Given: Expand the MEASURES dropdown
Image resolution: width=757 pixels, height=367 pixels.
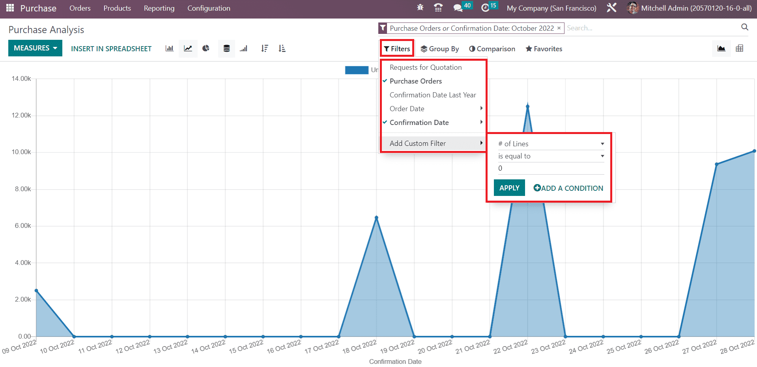Looking at the screenshot, I should 35,48.
